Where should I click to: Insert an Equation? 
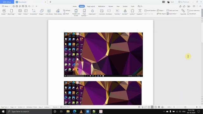click(x=140, y=12)
